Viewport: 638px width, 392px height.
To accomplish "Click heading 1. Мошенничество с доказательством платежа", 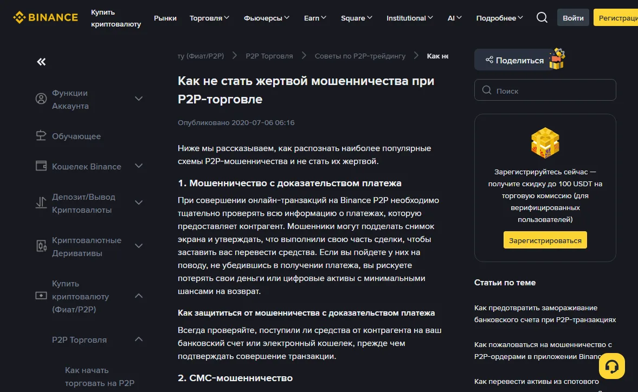I will tap(289, 183).
